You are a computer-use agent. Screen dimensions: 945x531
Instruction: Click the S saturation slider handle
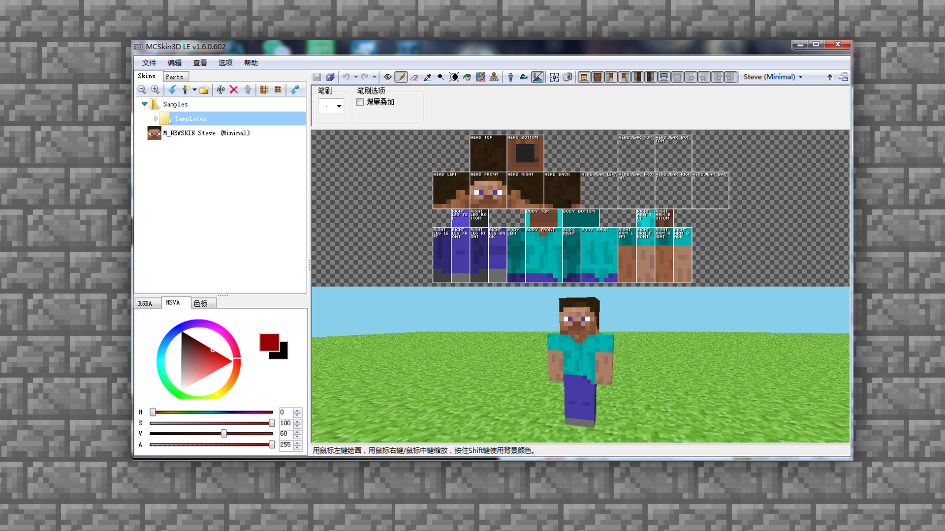(x=272, y=423)
